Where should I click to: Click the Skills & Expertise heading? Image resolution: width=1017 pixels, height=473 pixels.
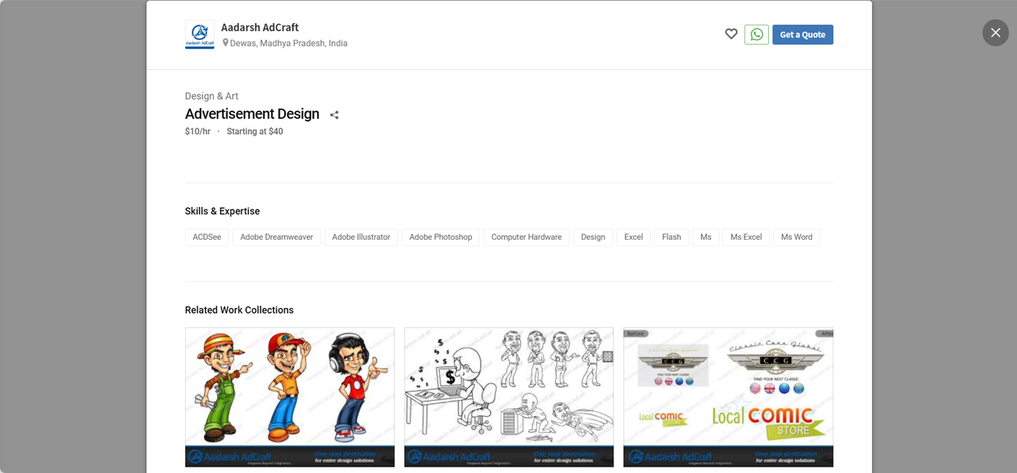(222, 211)
